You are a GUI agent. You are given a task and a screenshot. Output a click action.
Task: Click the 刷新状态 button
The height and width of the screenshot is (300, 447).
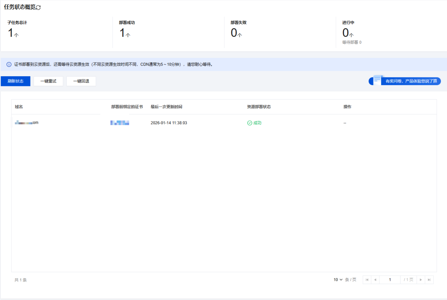(x=15, y=81)
